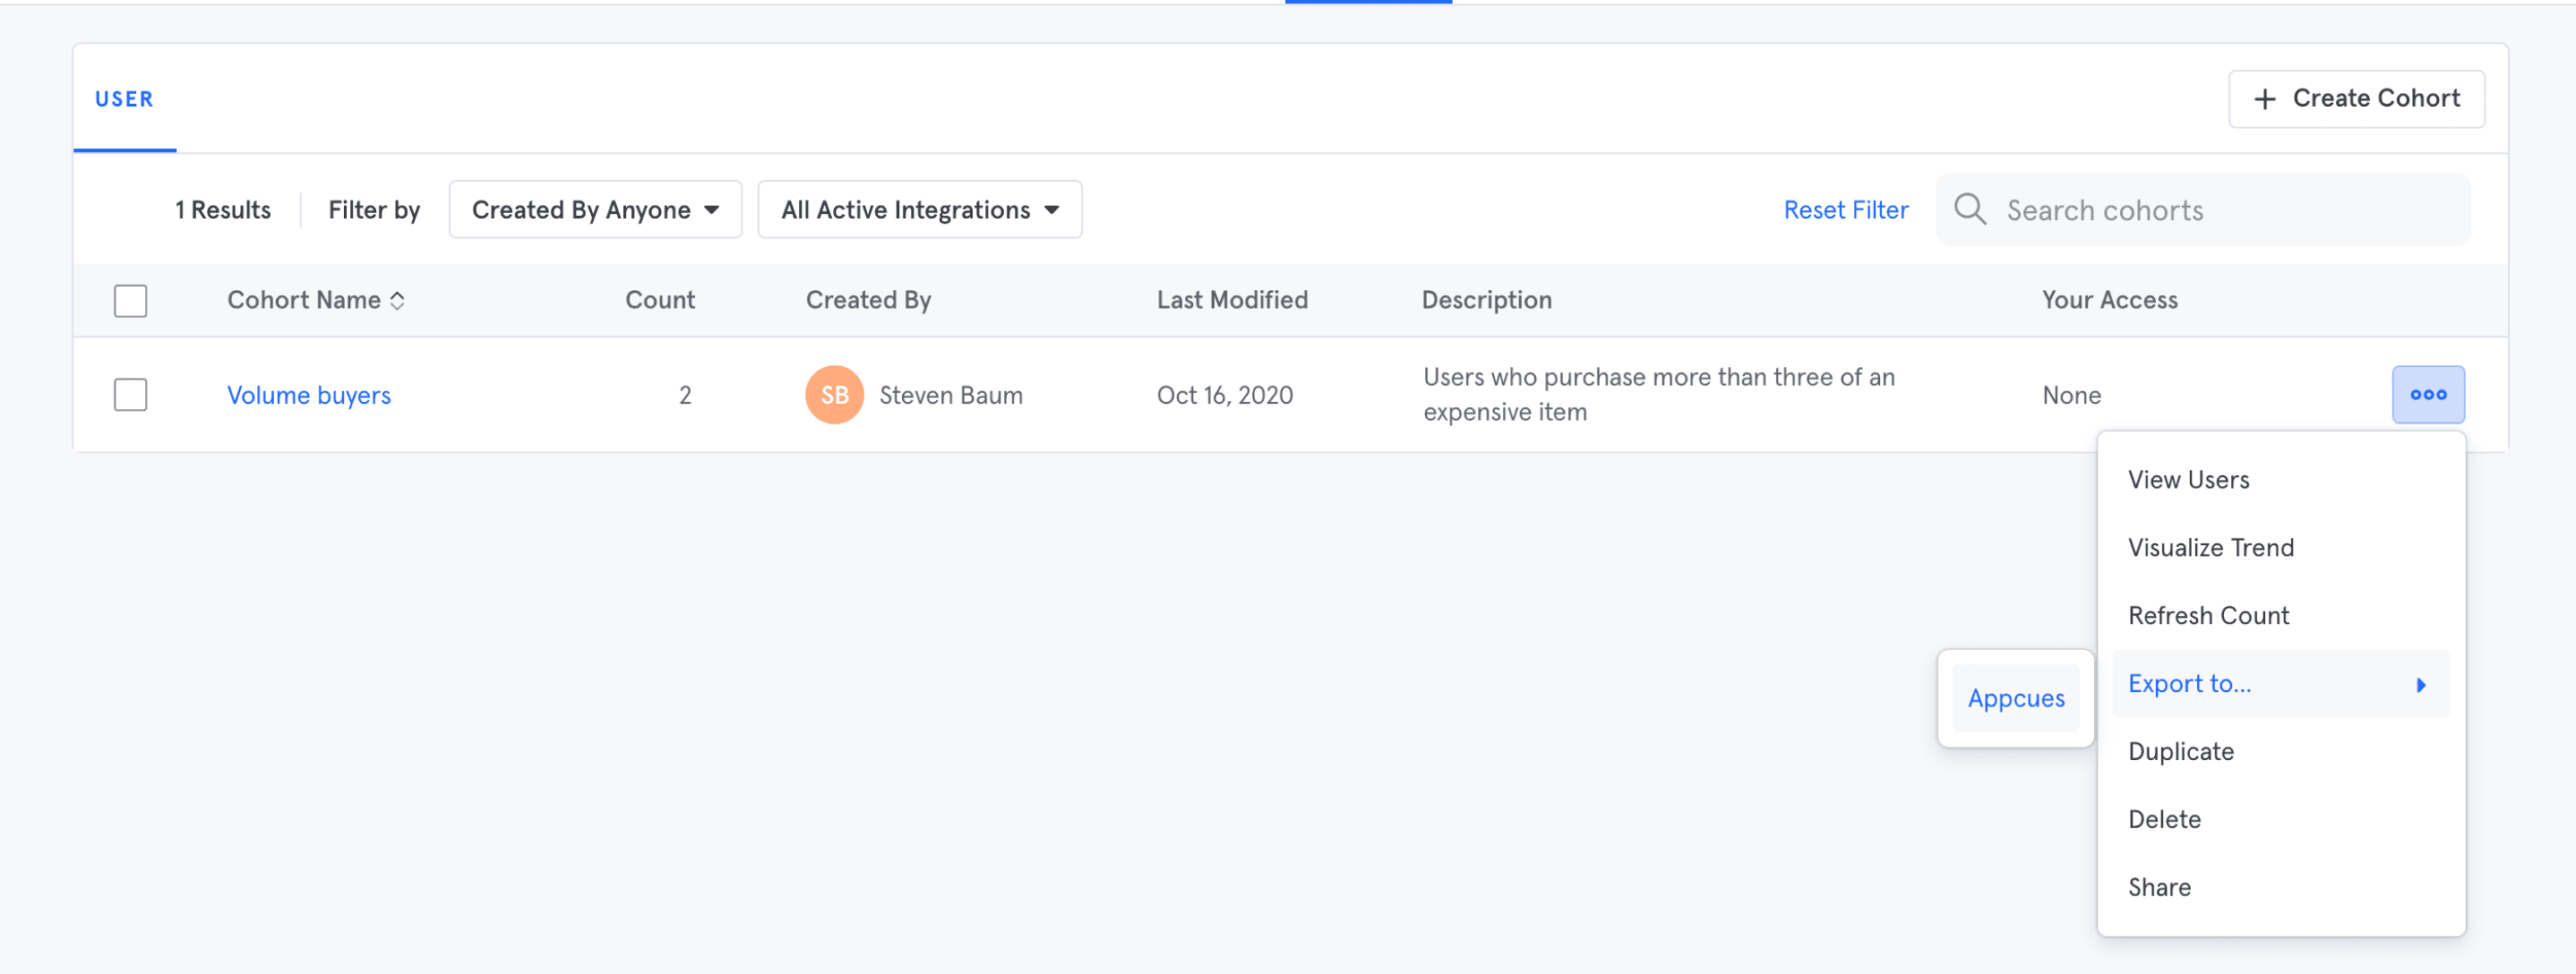Toggle the select-all cohorts checkbox
Screen dimensions: 2576x974
(130, 301)
